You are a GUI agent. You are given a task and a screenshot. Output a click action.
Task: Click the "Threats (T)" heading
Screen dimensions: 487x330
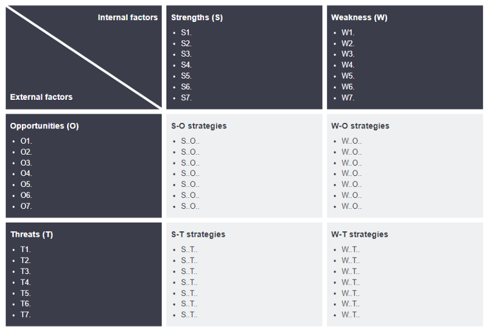(x=32, y=234)
